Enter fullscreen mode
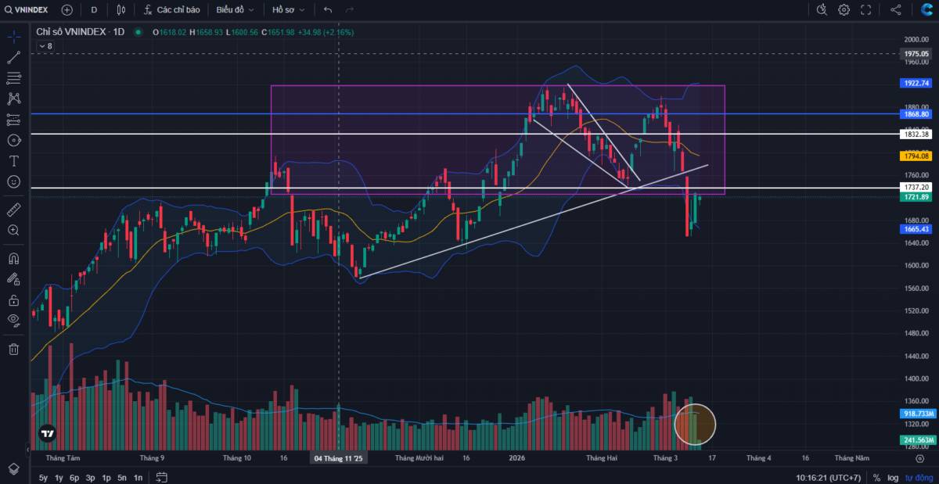The width and height of the screenshot is (939, 484). coord(865,9)
